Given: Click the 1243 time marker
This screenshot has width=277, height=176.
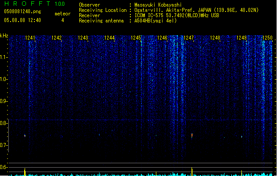Looking at the screenshot, I should click(x=83, y=38).
